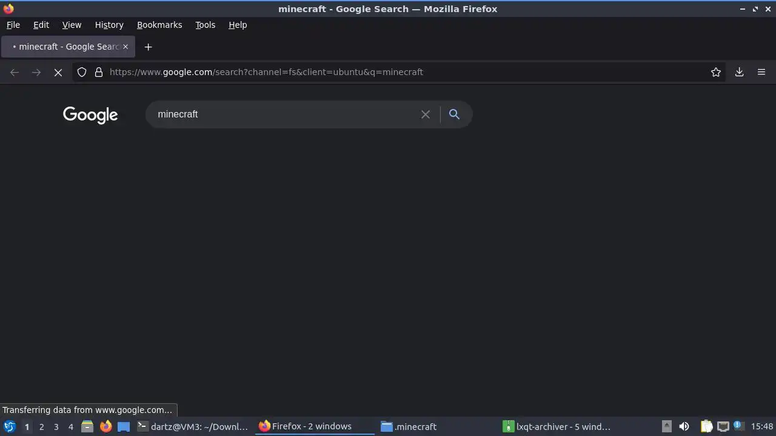The width and height of the screenshot is (776, 436).
Task: Open the View menu
Action: (72, 25)
